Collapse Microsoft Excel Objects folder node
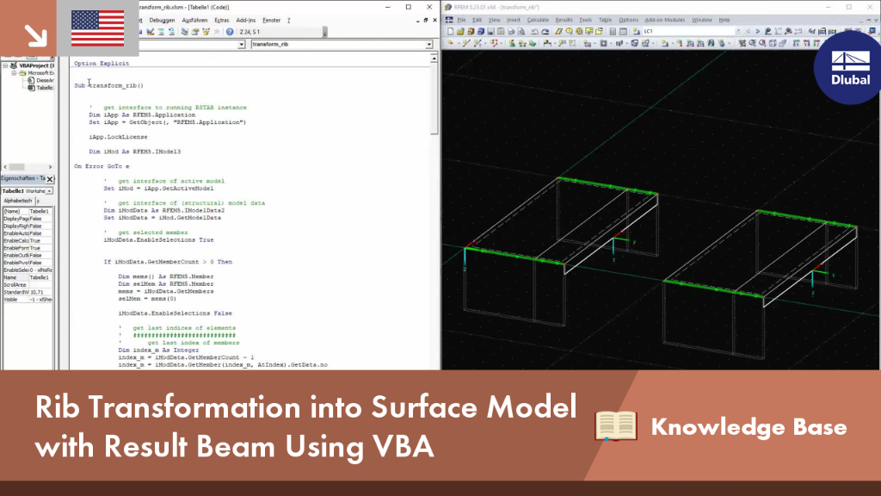 tap(14, 73)
